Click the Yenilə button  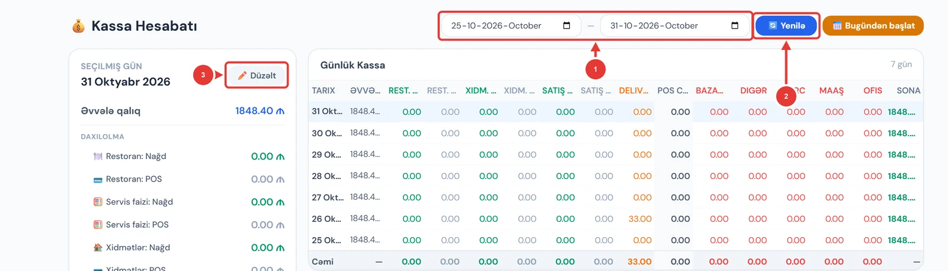[786, 25]
